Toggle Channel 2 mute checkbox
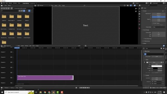Viewport: 167px width, 94px height. [x=11, y=78]
